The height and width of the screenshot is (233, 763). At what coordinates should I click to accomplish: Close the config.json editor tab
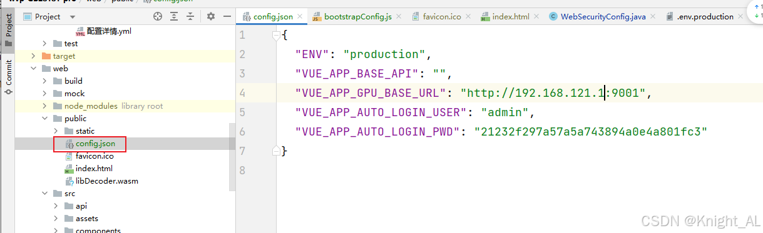[x=300, y=17]
